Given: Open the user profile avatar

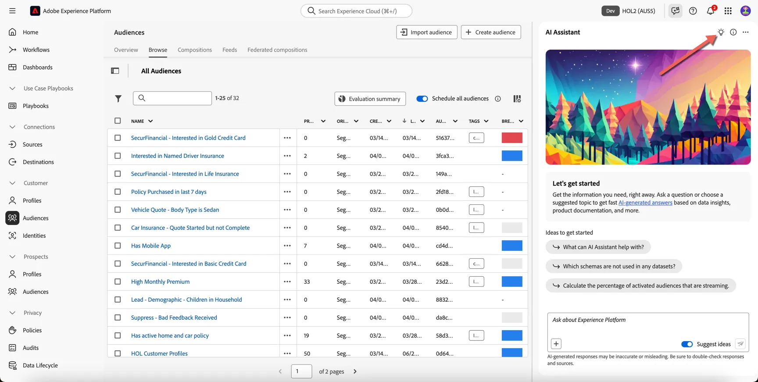Looking at the screenshot, I should point(745,11).
